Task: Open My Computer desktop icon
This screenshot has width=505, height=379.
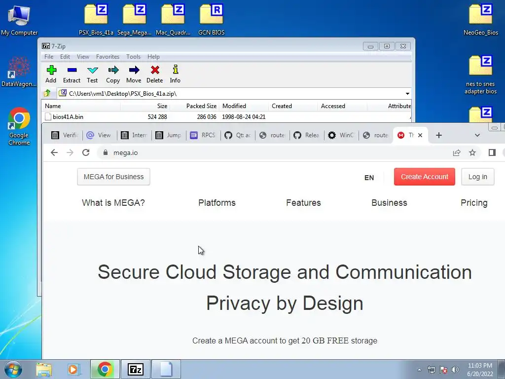Action: click(19, 20)
